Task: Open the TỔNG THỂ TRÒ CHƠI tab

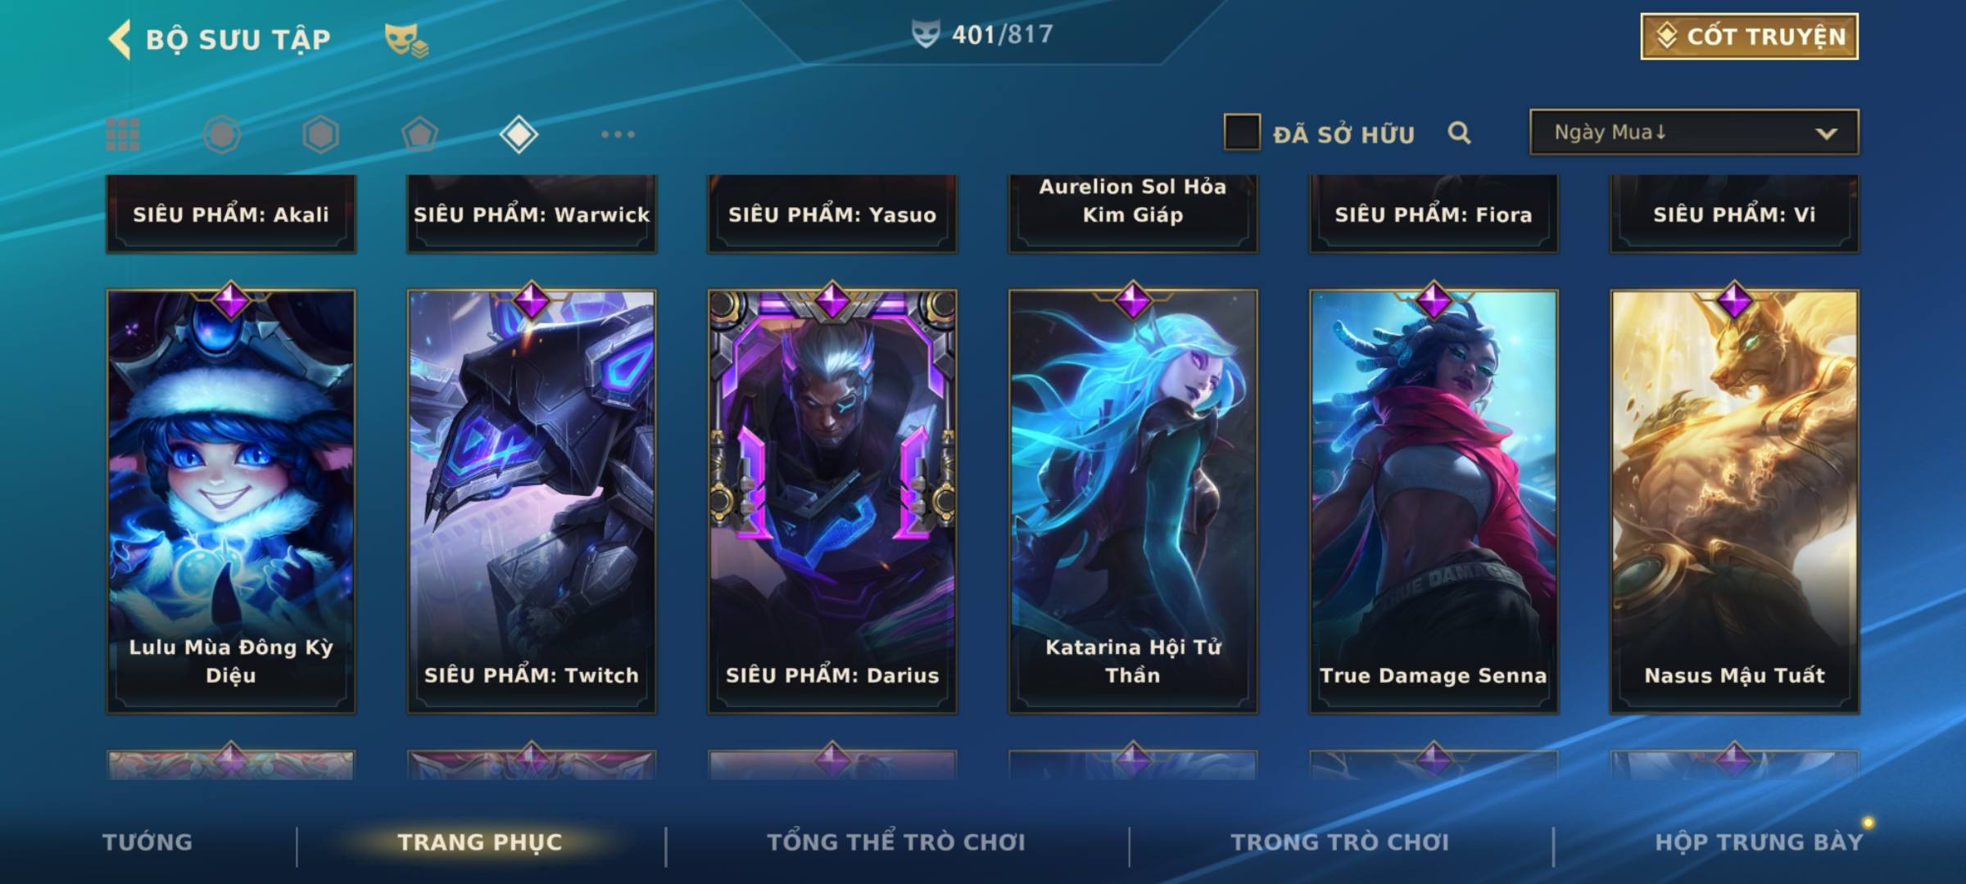Action: pos(896,842)
